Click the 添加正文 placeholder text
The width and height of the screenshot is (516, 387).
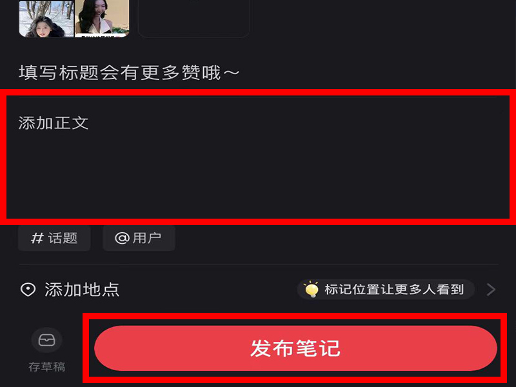click(x=54, y=123)
